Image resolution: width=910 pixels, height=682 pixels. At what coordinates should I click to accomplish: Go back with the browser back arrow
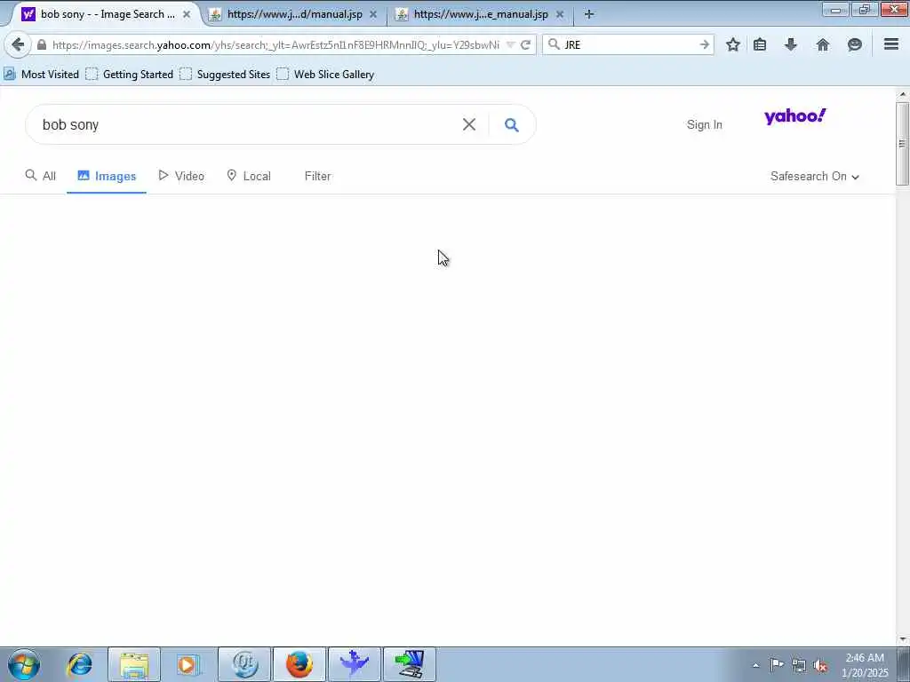point(18,44)
